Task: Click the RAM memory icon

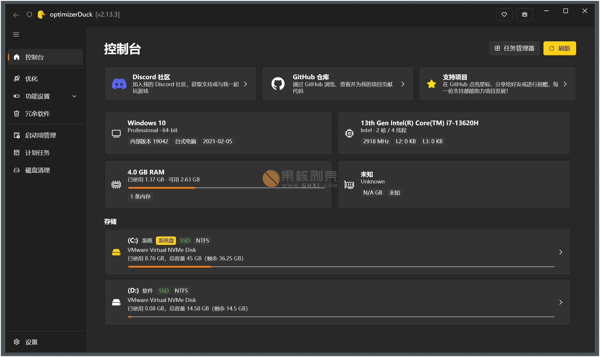Action: point(116,185)
